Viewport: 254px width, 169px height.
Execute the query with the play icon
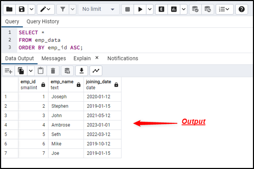point(140,9)
